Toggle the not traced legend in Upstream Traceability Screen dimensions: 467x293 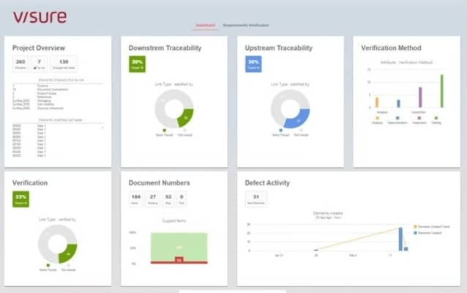301,130
